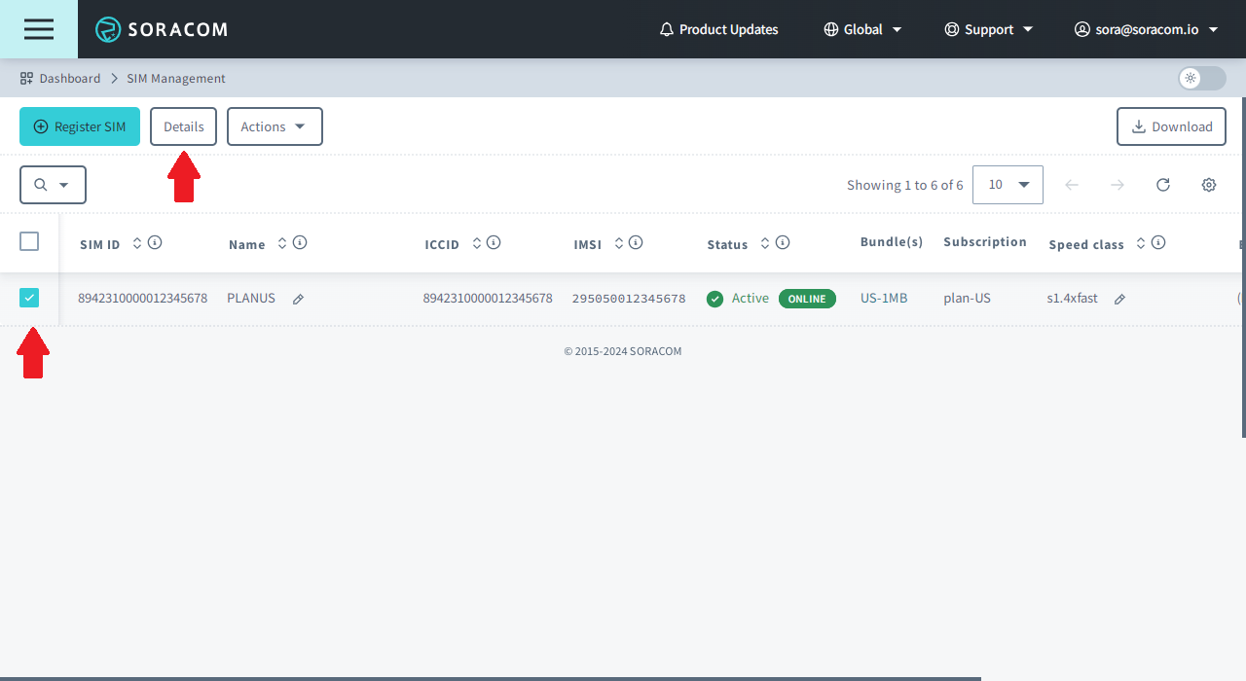Click info icon next to SIM ID

(155, 243)
